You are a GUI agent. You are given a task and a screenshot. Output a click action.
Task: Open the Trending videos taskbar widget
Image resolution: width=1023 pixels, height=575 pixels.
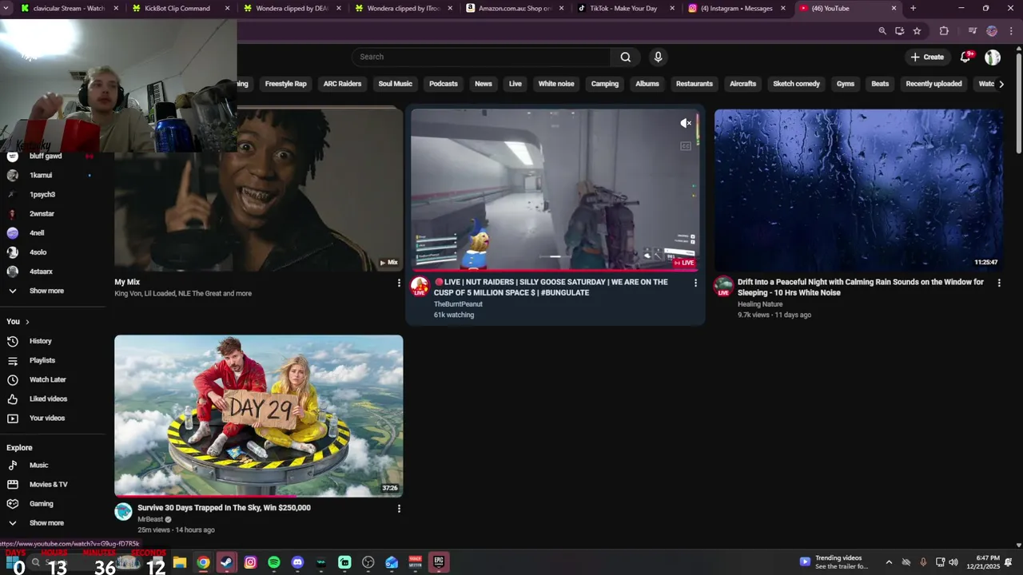[835, 562]
